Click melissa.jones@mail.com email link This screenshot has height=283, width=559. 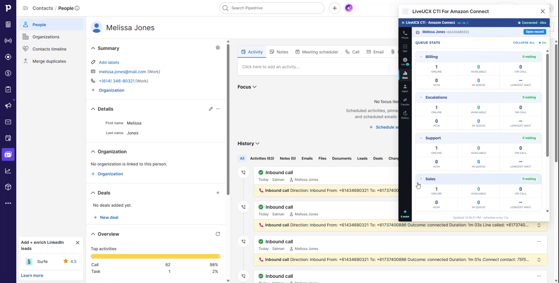pos(122,72)
